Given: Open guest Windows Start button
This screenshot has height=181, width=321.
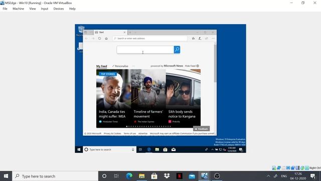Looking at the screenshot, I should coord(79,150).
